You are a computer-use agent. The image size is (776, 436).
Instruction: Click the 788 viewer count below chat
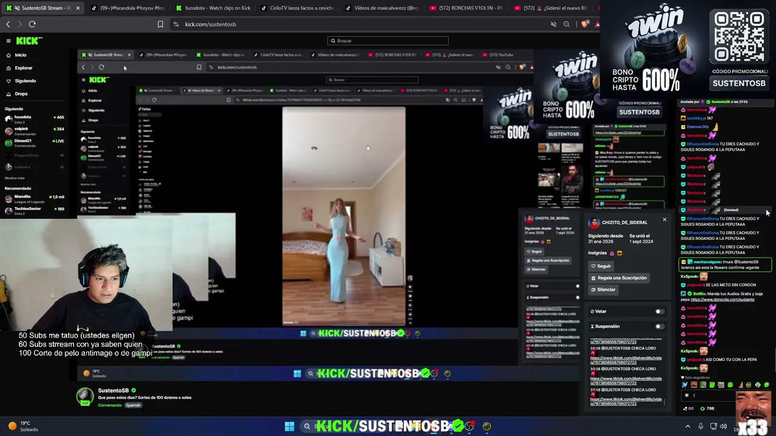[707, 409]
